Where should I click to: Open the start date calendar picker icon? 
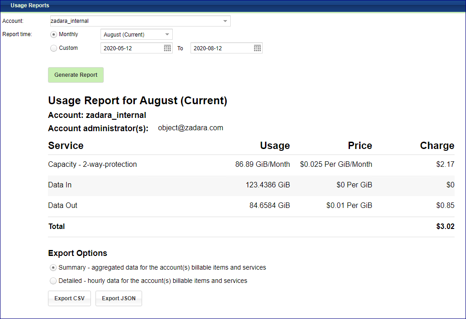[167, 48]
